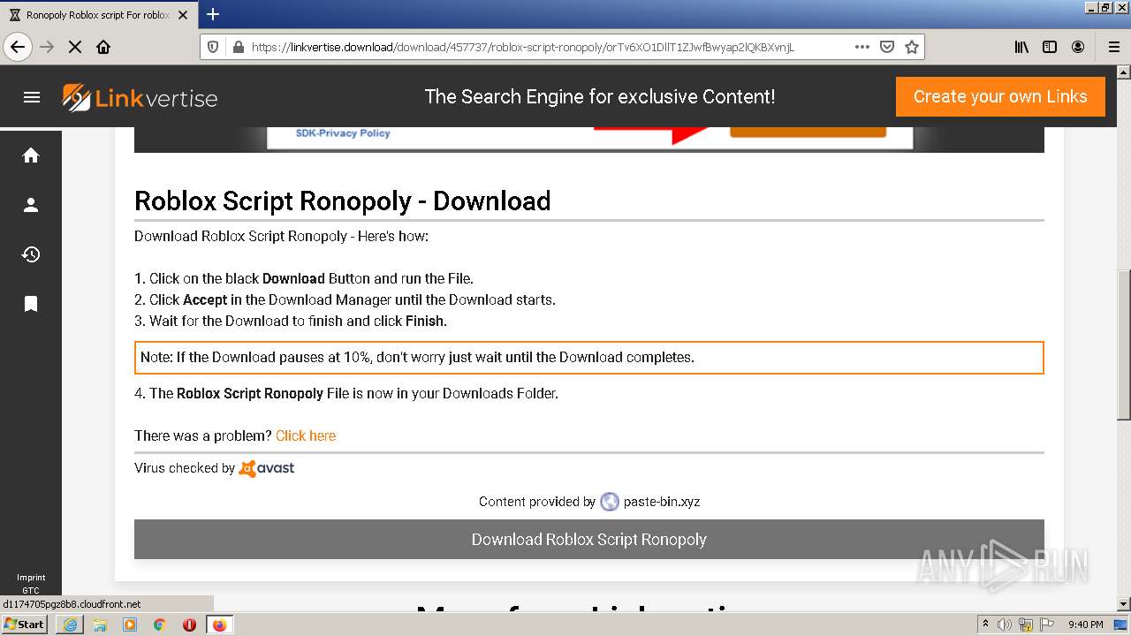Click the Firefox taskbar button

219,625
